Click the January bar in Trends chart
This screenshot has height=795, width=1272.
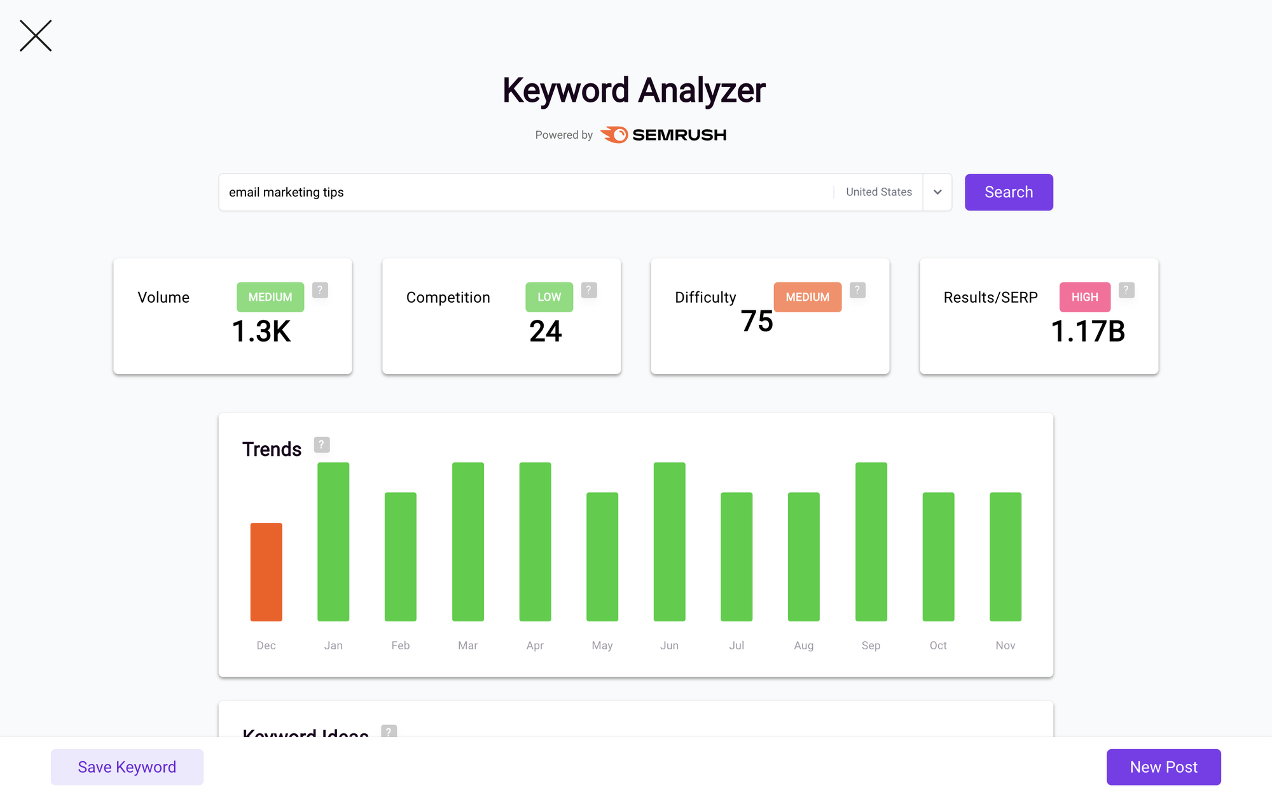(333, 541)
